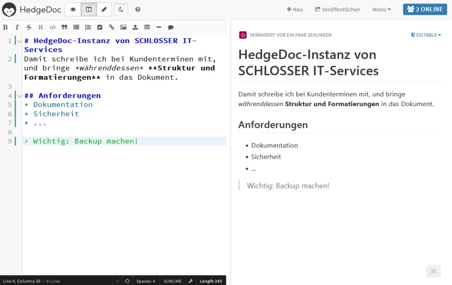Select split view mode button
The height and width of the screenshot is (285, 452).
pyautogui.click(x=89, y=10)
